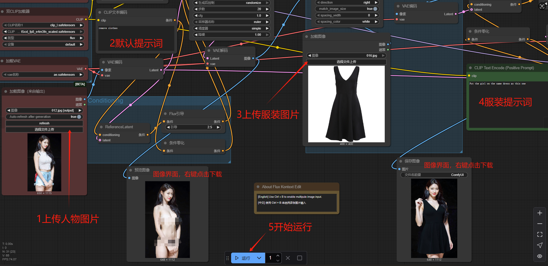This screenshot has height=266, width=548.
Task: Click the refresh button in 加载图像 node
Action: [x=44, y=123]
